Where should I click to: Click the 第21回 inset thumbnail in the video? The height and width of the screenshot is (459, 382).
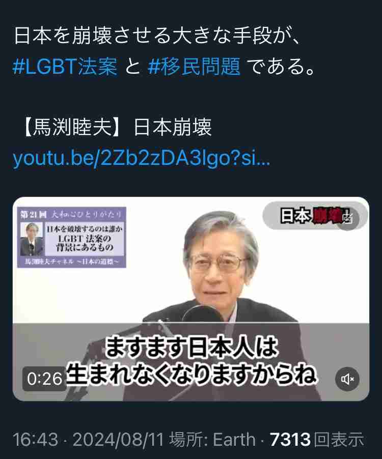pos(71,238)
